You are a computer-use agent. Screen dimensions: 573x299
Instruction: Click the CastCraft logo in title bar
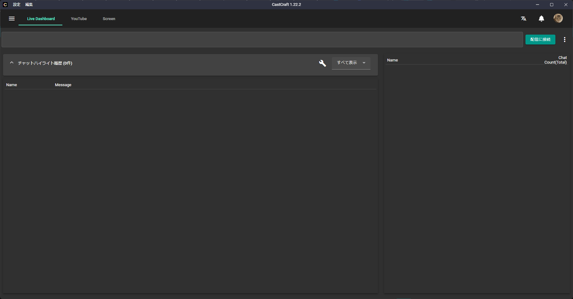pyautogui.click(x=5, y=5)
